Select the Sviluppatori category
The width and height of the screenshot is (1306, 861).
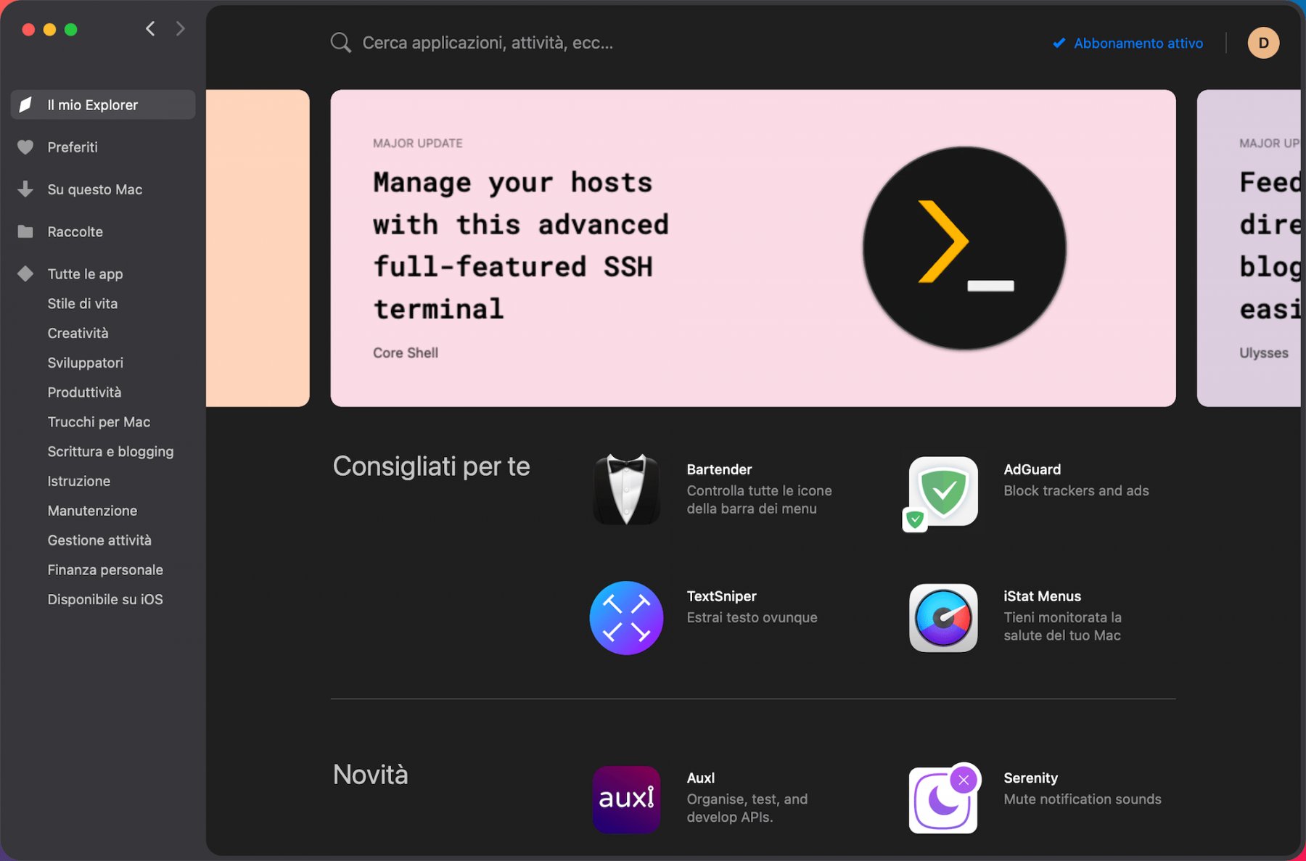coord(85,363)
